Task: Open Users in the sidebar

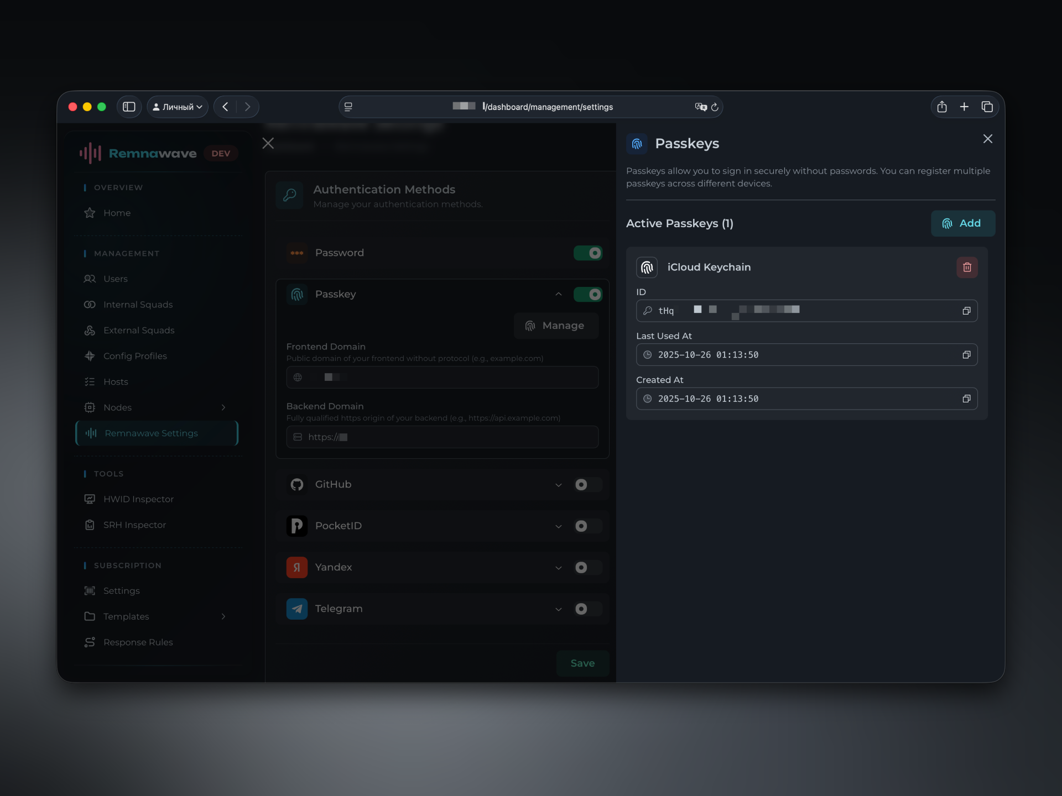Action: click(116, 279)
